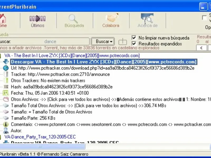Select VA-Dance_Party_Trax_120-2005-CEC result
The height and width of the screenshot is (158, 211).
pyautogui.click(x=40, y=137)
